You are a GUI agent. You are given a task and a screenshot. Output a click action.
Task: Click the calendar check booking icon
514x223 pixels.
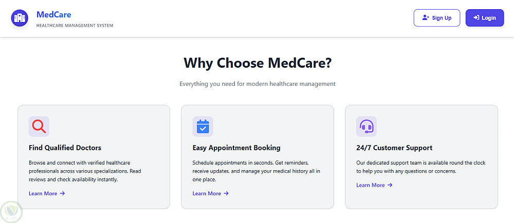(203, 126)
